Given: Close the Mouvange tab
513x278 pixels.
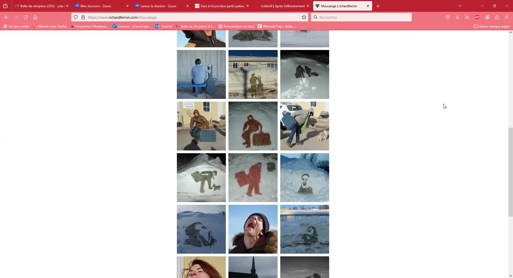Looking at the screenshot, I should coord(368,6).
